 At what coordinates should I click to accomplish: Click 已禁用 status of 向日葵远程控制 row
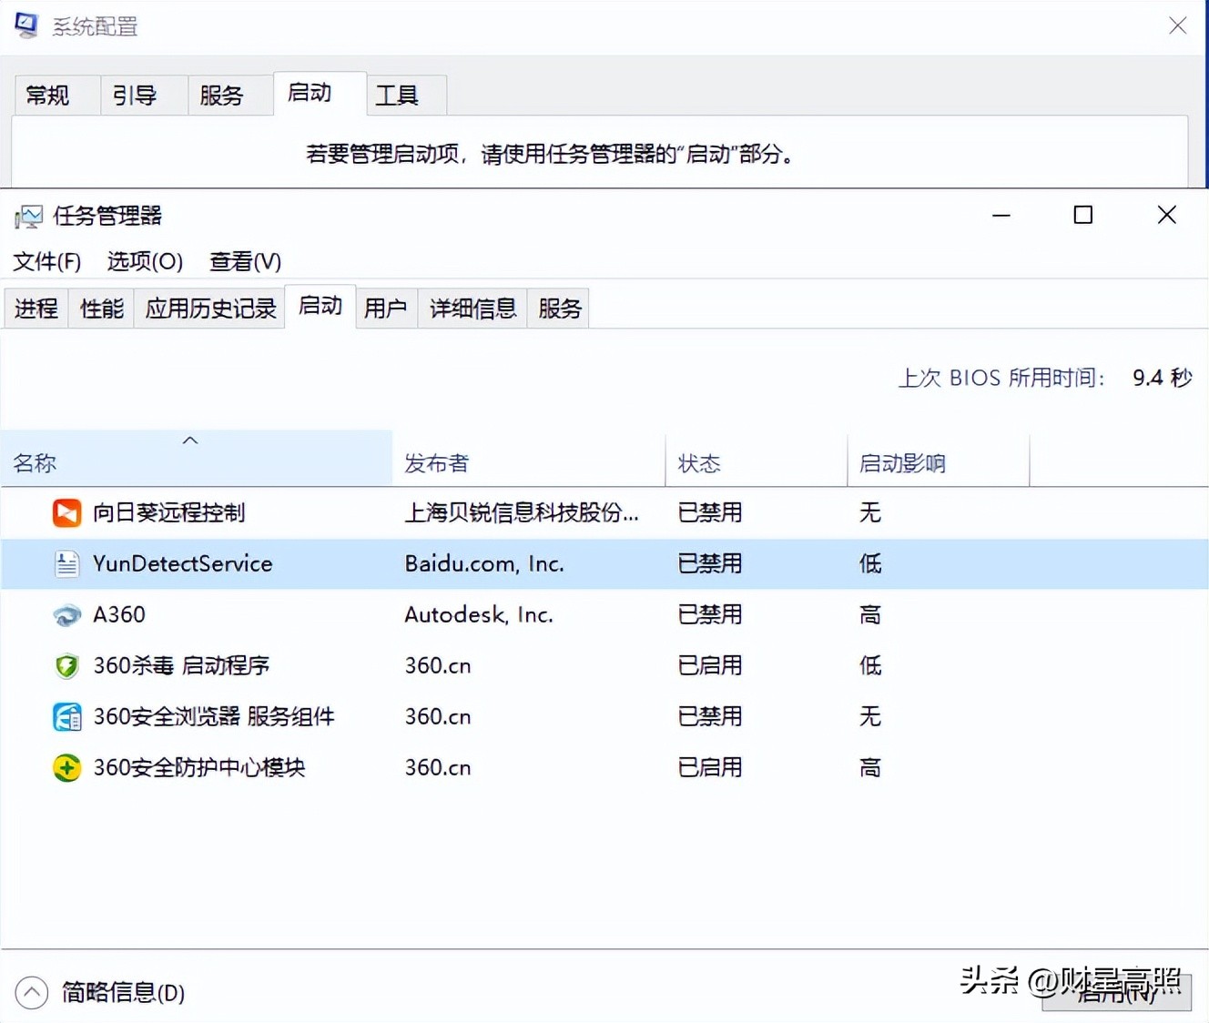coord(710,513)
